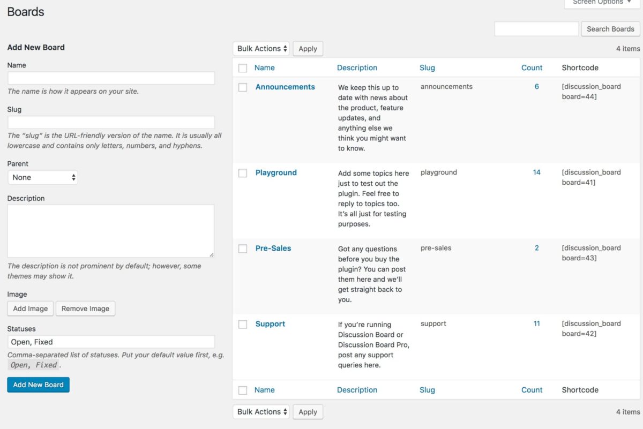Check the Pre-Sales board checkbox
643x429 pixels.
tap(242, 248)
